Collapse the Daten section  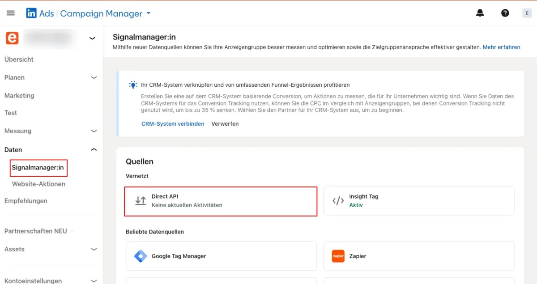coord(94,150)
